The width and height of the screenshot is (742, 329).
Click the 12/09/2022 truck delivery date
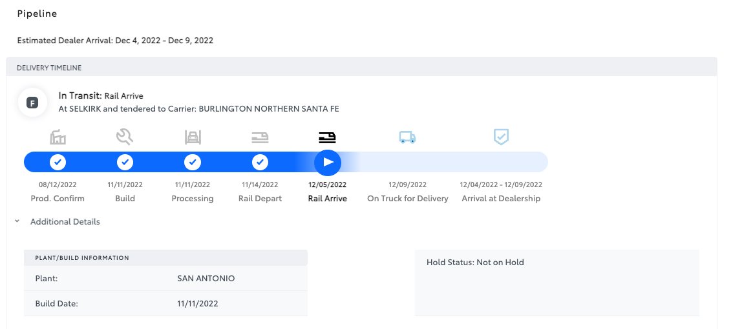[407, 184]
